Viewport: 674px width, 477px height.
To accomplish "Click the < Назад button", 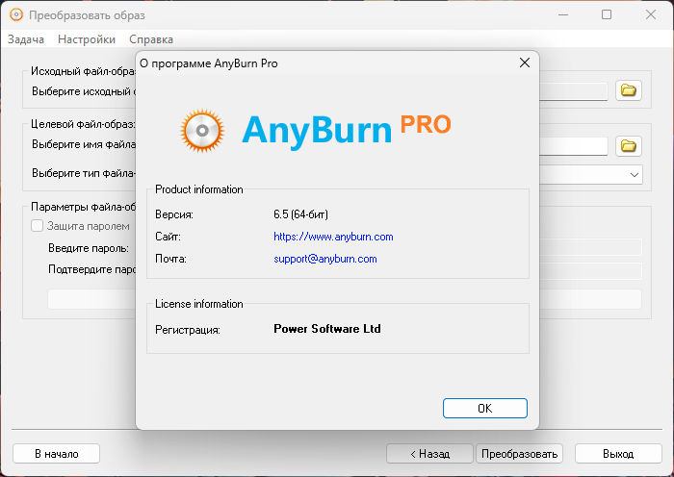I will [429, 454].
